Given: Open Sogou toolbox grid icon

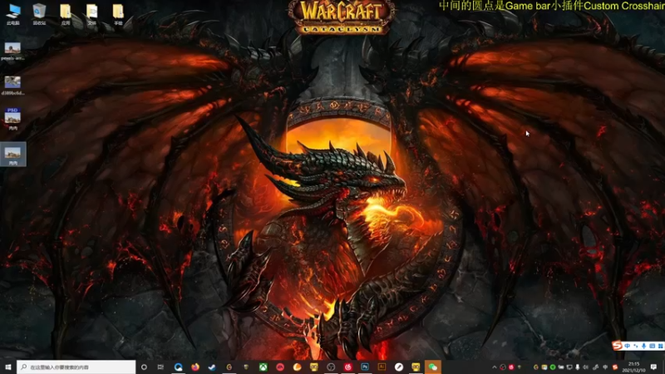Looking at the screenshot, I should (660, 346).
